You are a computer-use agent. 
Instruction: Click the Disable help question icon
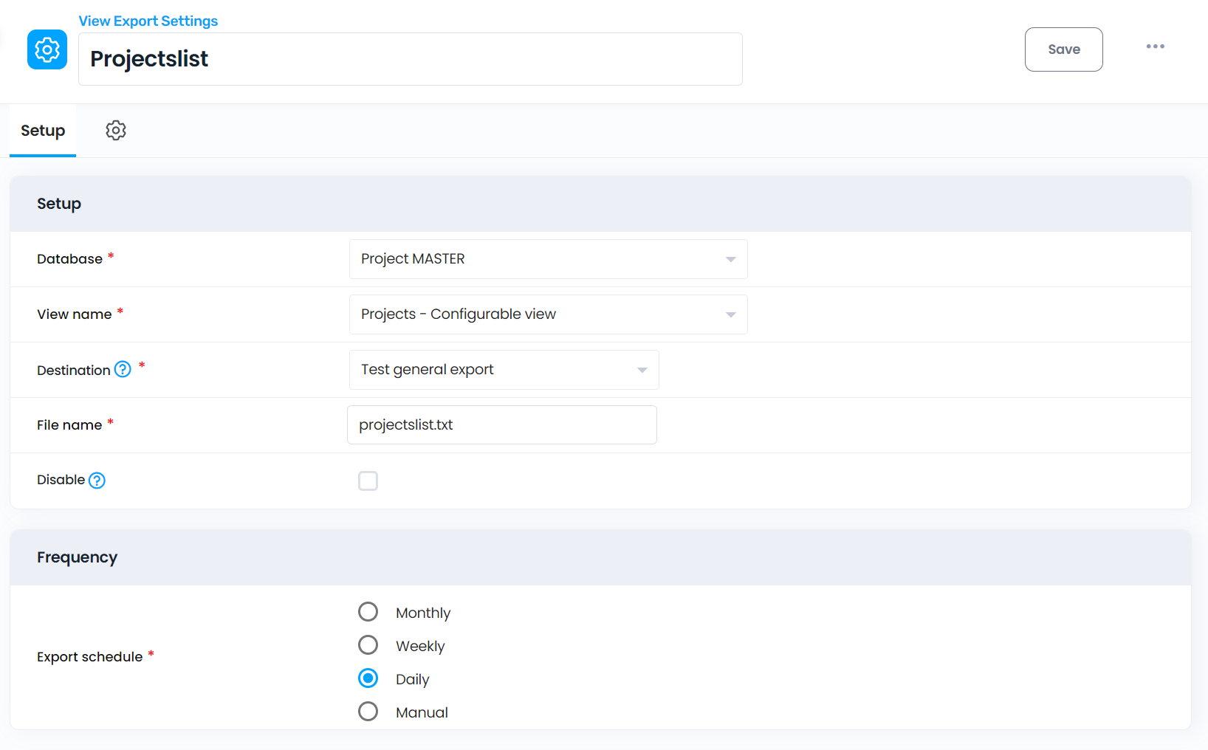coord(97,481)
